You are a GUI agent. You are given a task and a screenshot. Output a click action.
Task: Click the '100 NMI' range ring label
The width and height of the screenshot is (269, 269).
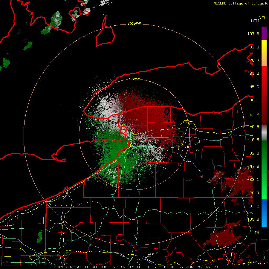click(x=134, y=24)
